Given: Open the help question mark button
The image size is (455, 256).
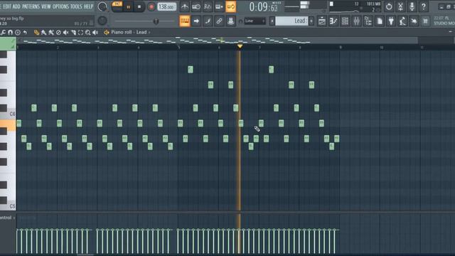Looking at the screenshot, I should pyautogui.click(x=424, y=6).
